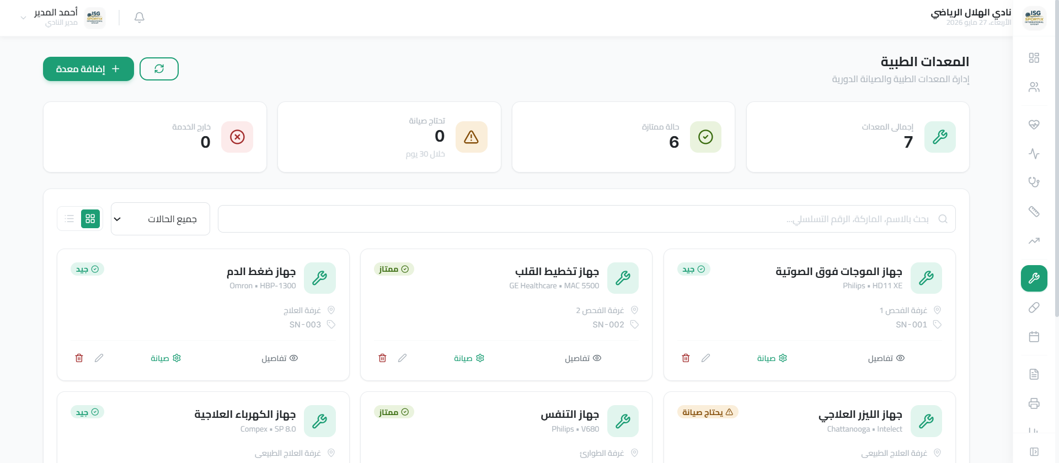This screenshot has width=1059, height=463.
Task: Click the إضافة معدة button
Action: pyautogui.click(x=88, y=69)
